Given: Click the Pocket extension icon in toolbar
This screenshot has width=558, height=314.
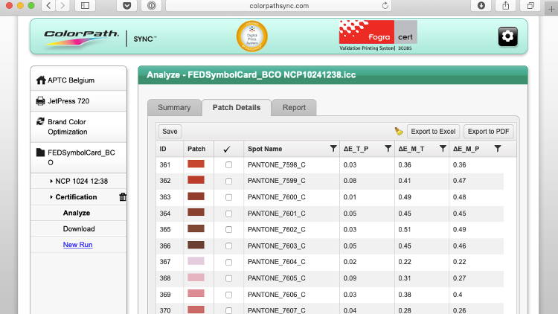Looking at the screenshot, I should pos(127,5).
